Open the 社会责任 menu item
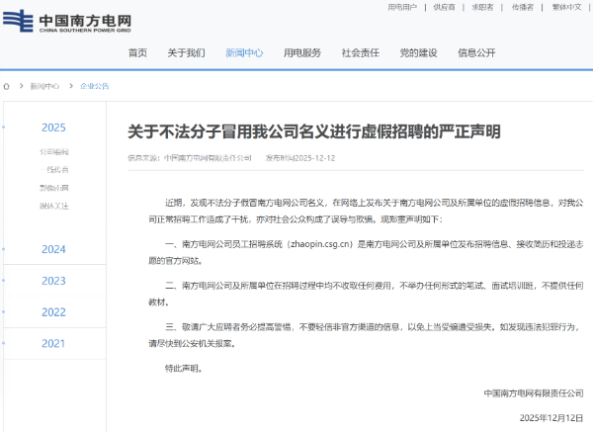The width and height of the screenshot is (593, 432). coord(360,52)
